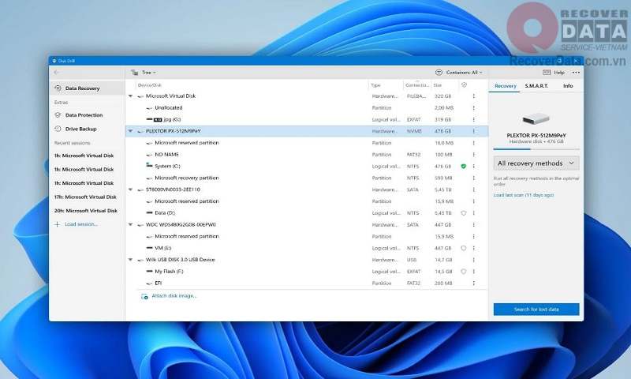Select the NO NAME partition row
The height and width of the screenshot is (379, 631).
(307, 155)
